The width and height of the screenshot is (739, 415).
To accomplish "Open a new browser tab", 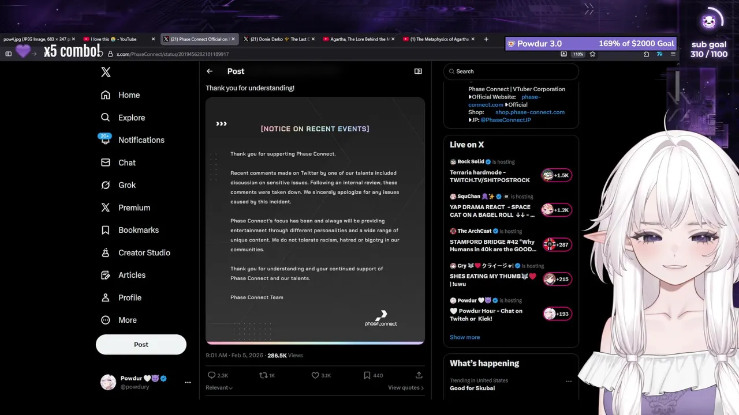I will pos(486,39).
